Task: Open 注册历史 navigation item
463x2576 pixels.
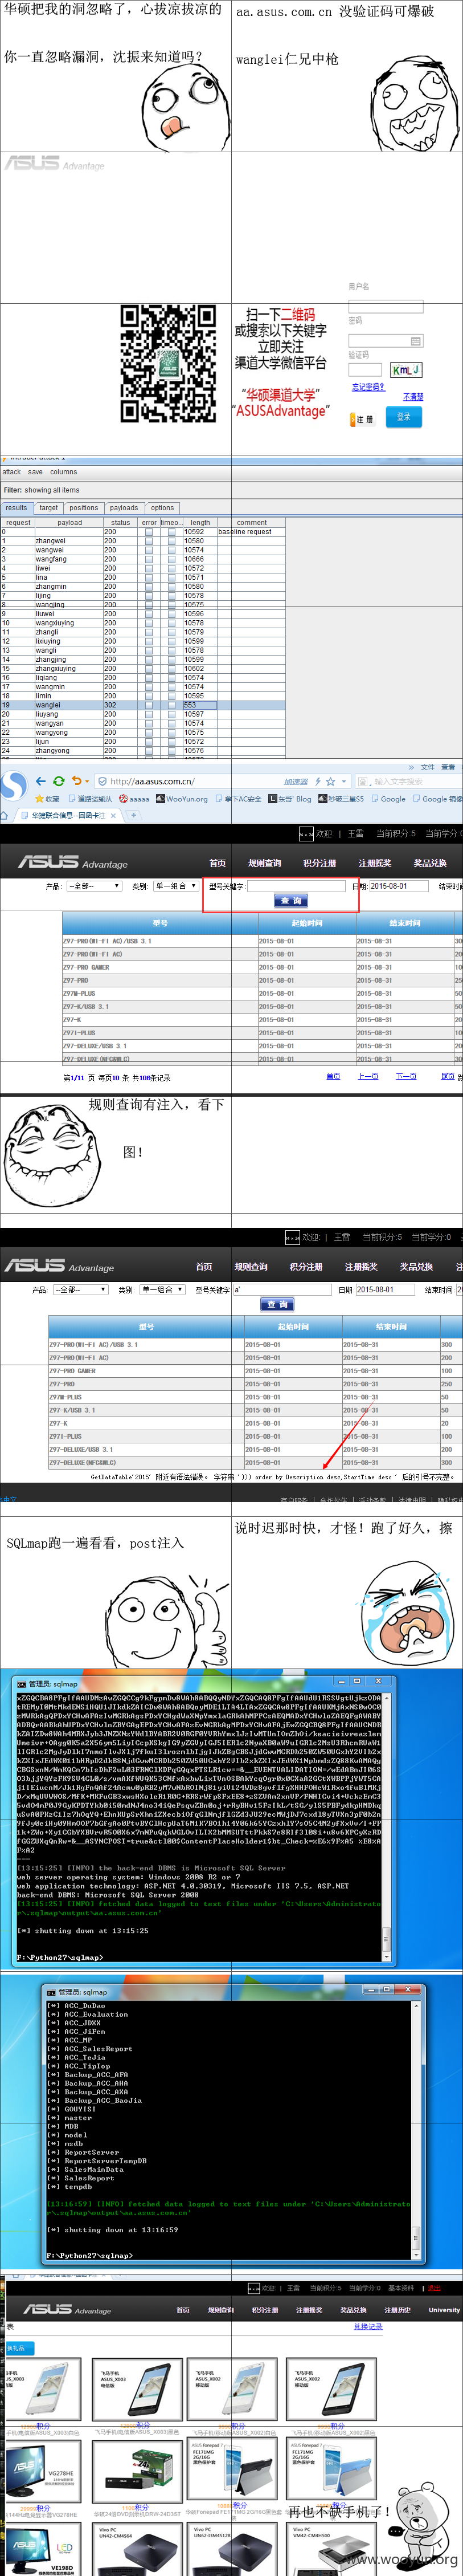Action: coord(398,2309)
